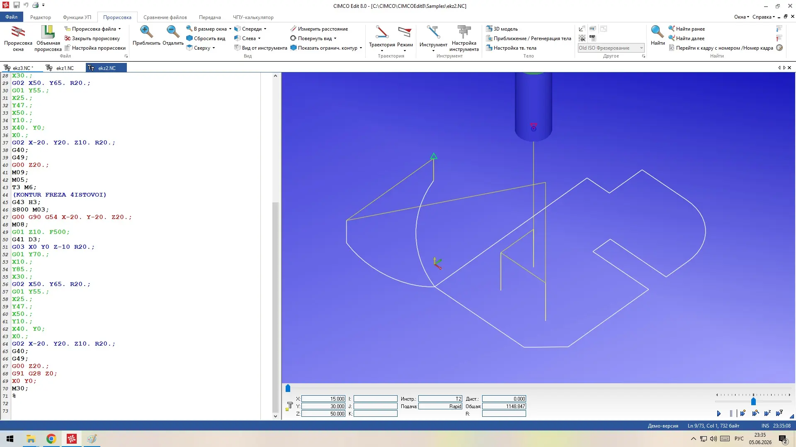Start playback of the toolpath simulation
Image resolution: width=796 pixels, height=447 pixels.
(x=719, y=413)
